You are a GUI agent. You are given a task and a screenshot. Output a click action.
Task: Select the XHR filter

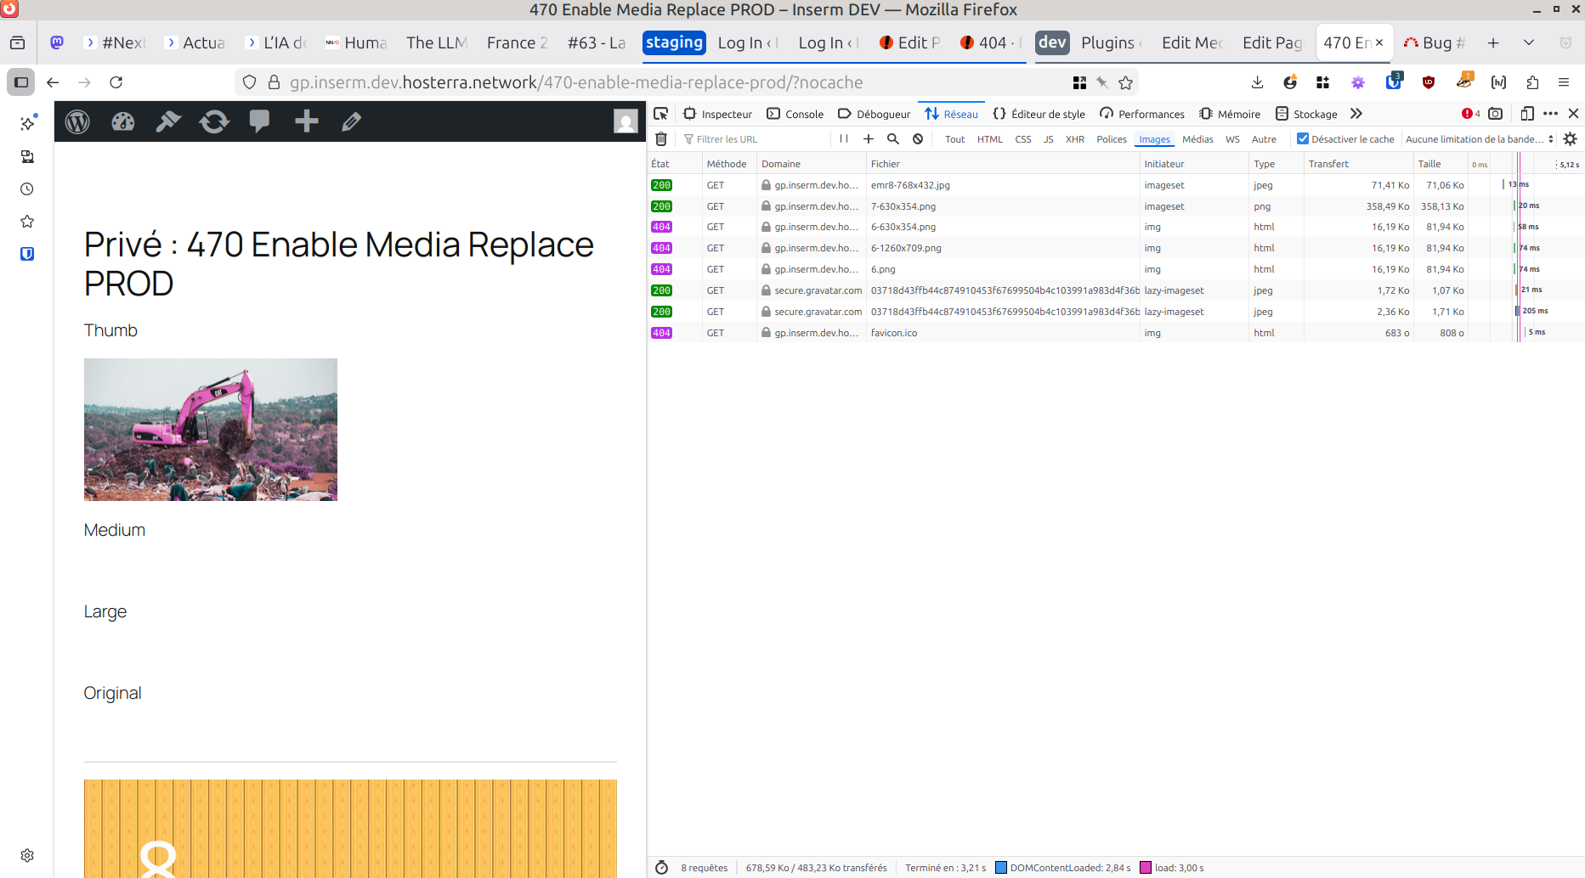point(1075,139)
